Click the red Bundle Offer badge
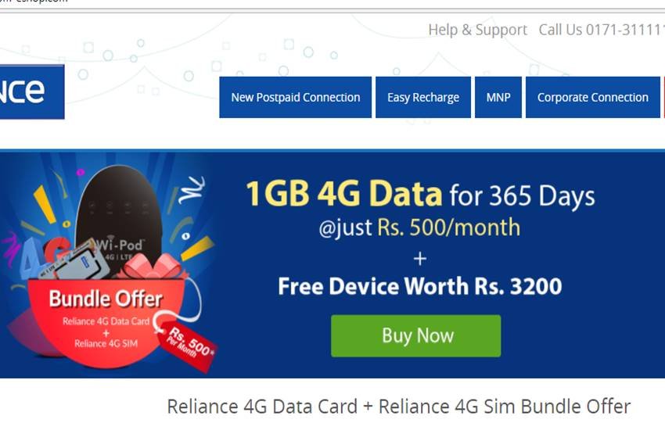665x430 pixels. (x=106, y=322)
